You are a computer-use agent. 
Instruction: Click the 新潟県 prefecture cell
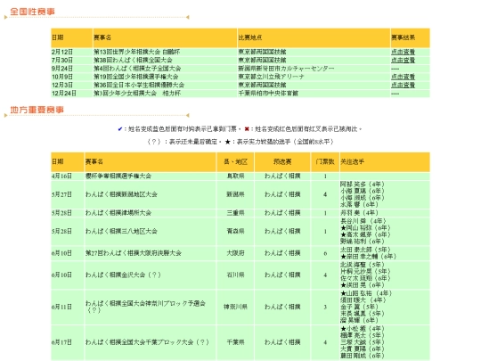(235, 194)
